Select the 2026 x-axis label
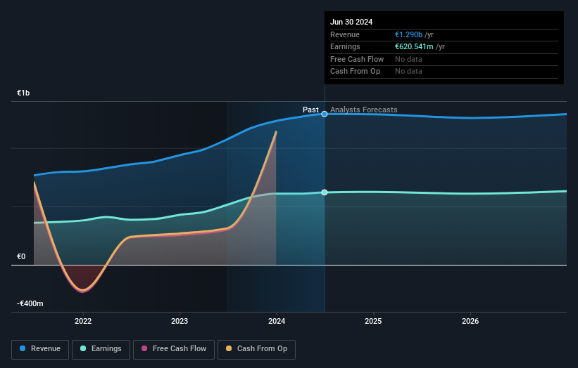 (x=470, y=321)
